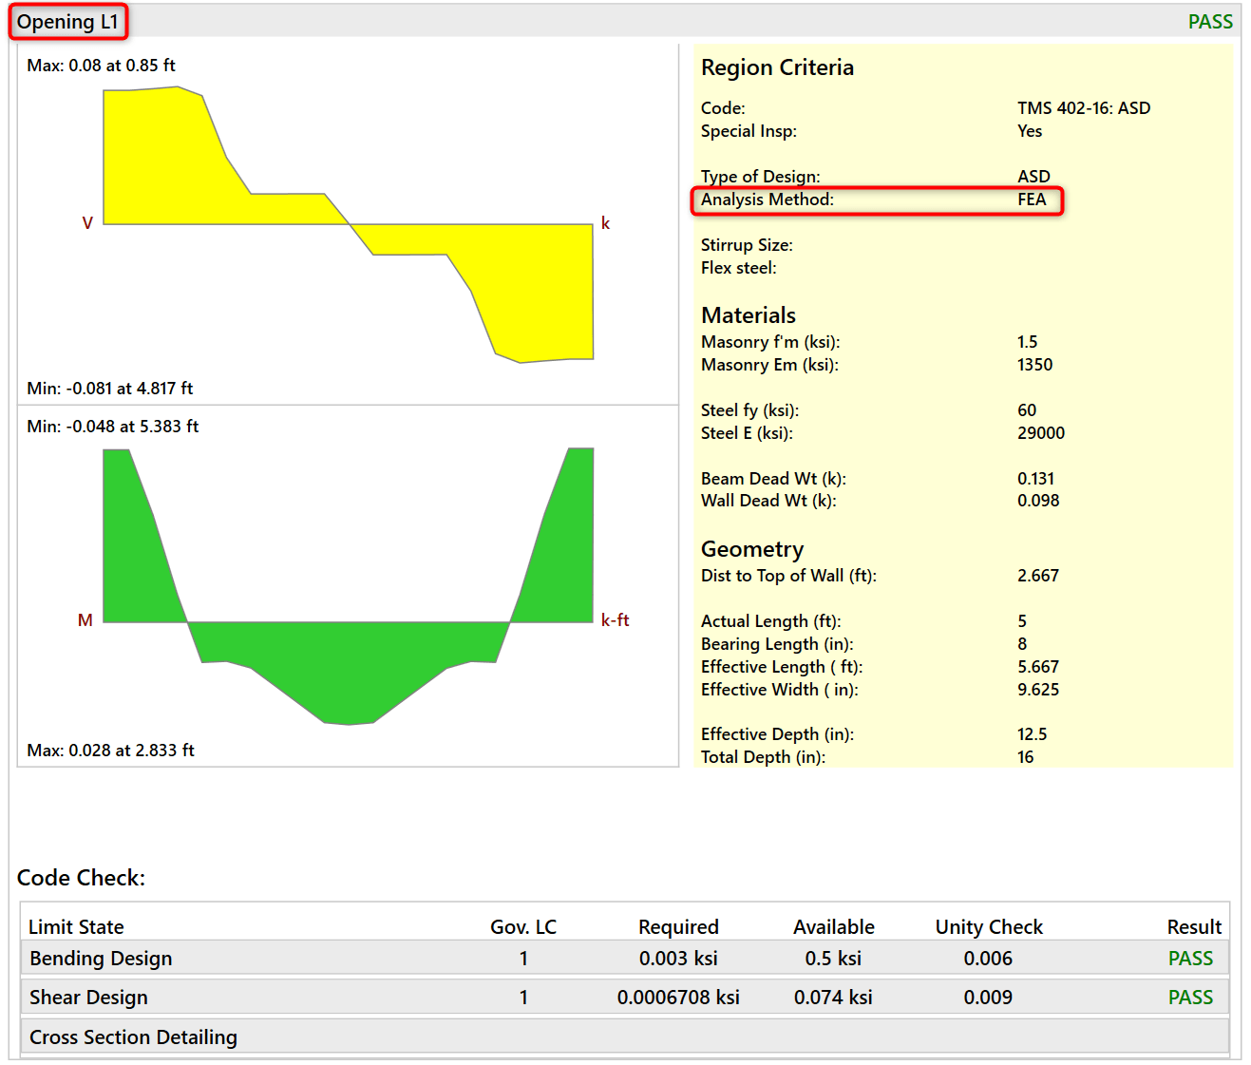The width and height of the screenshot is (1251, 1065).
Task: Click the Max: 0.08 at 0.85 ft label
Action: point(101,66)
